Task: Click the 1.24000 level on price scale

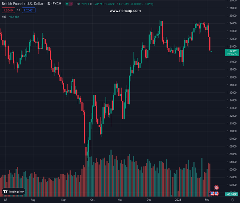Action: coord(232,23)
